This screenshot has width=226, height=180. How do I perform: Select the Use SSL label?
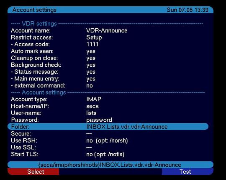coord(23,147)
